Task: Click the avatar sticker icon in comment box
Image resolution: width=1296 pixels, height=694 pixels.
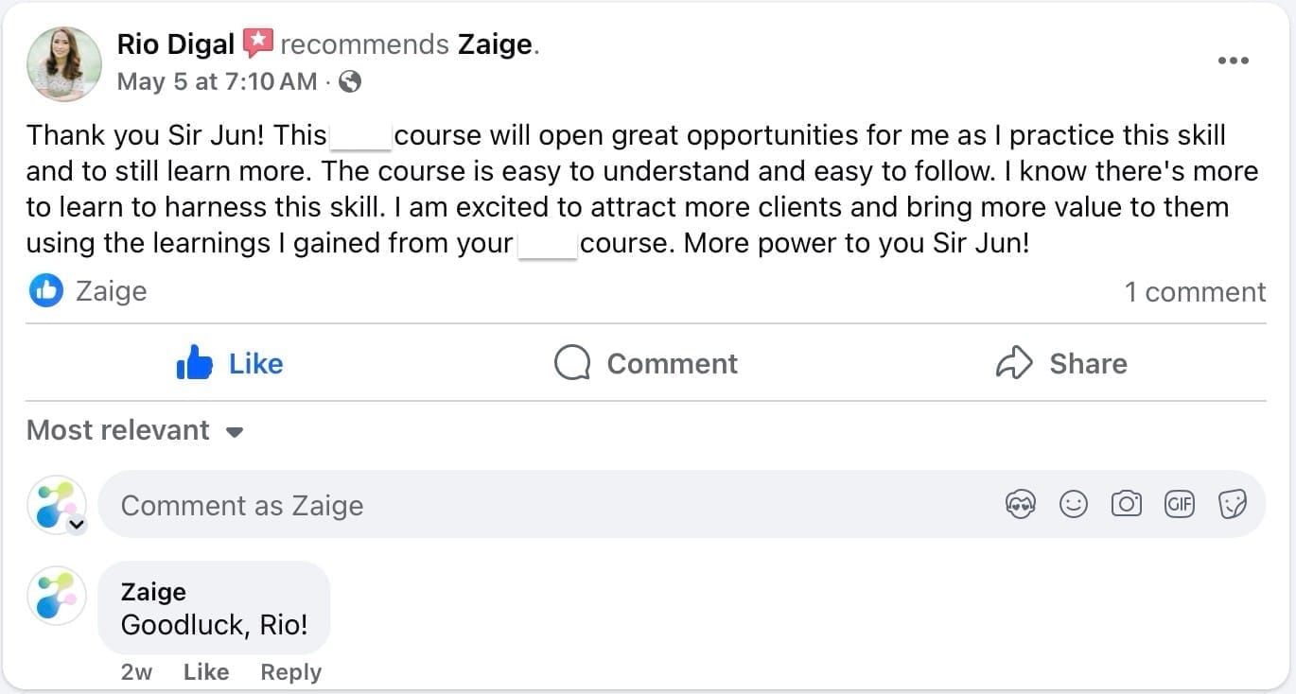Action: pos(1021,505)
